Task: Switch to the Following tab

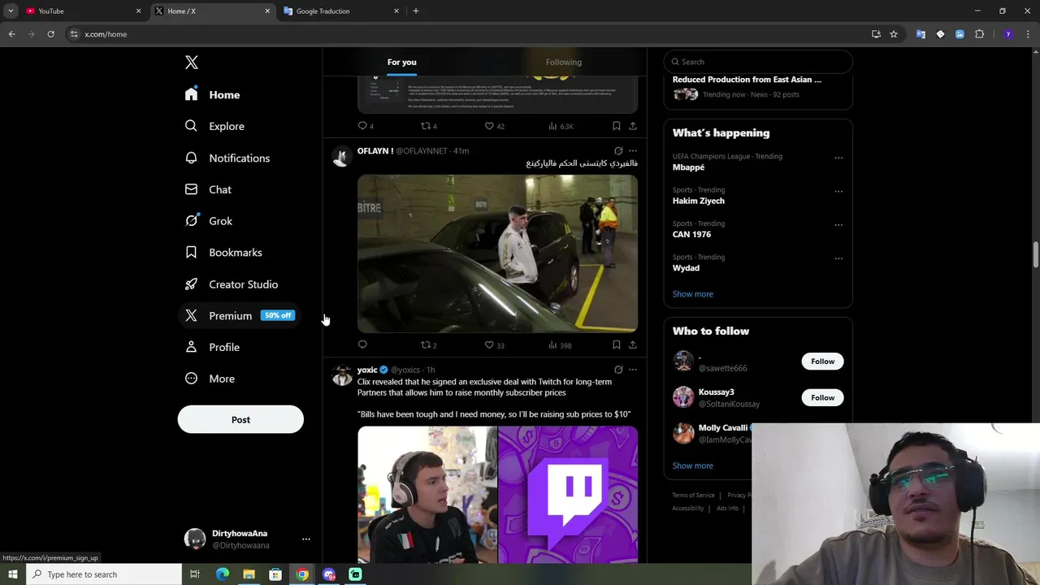Action: [564, 63]
